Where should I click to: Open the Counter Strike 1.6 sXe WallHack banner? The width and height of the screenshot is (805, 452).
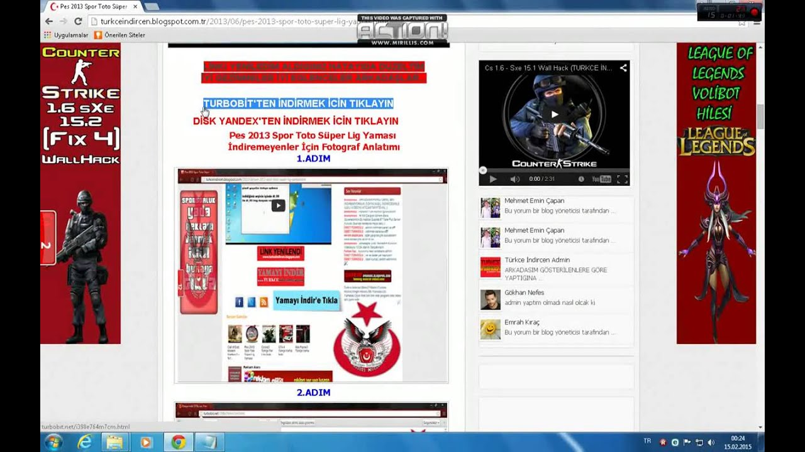coord(80,193)
